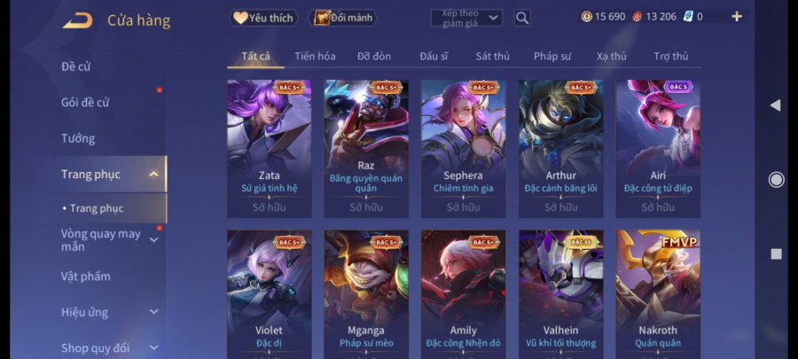This screenshot has width=798, height=359.
Task: Open the Xếp theo giảm giá dropdown
Action: point(466,18)
